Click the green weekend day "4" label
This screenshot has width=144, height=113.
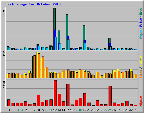click(x=22, y=110)
